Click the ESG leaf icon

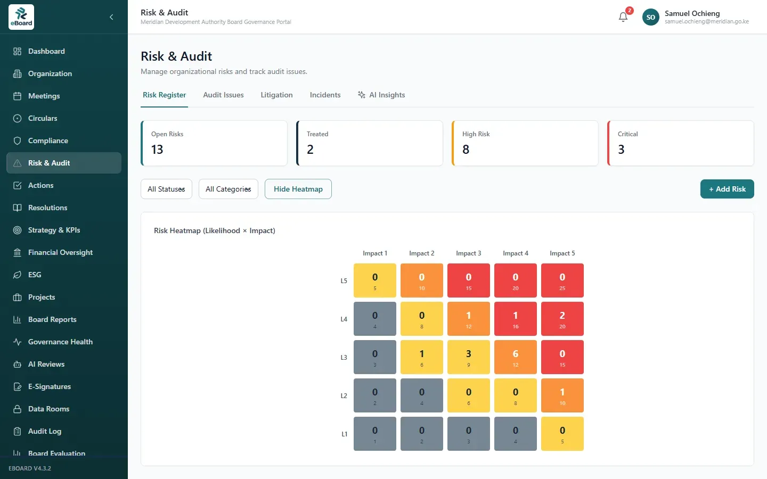17,275
